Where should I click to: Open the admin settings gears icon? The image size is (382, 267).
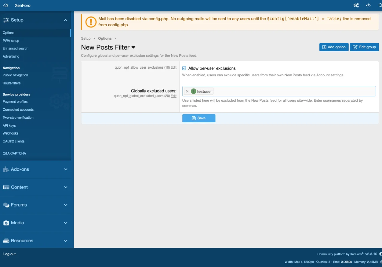pos(356,5)
